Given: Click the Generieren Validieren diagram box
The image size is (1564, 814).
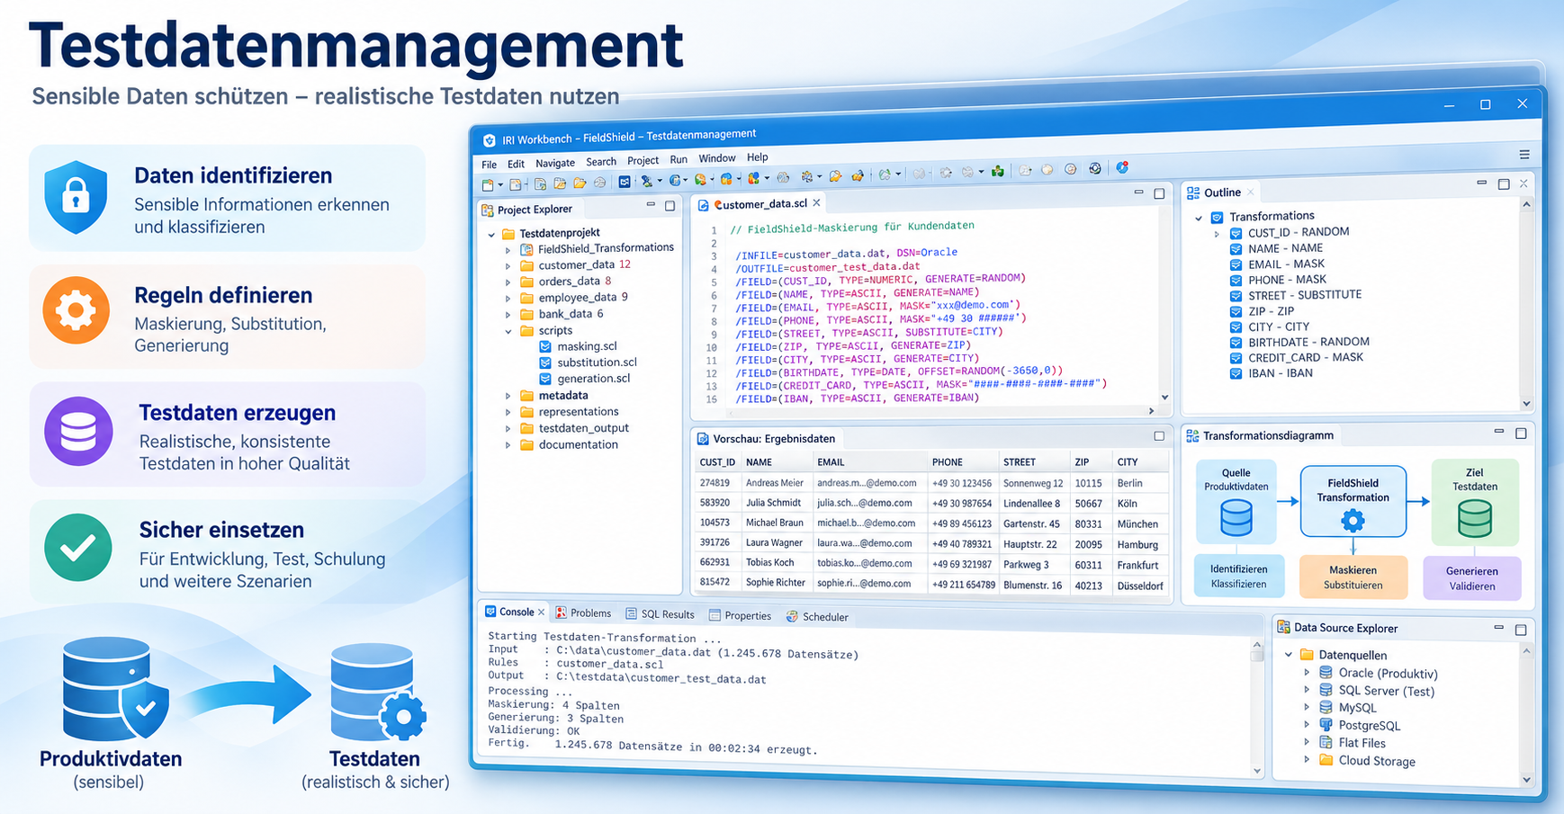Looking at the screenshot, I should tap(1471, 578).
